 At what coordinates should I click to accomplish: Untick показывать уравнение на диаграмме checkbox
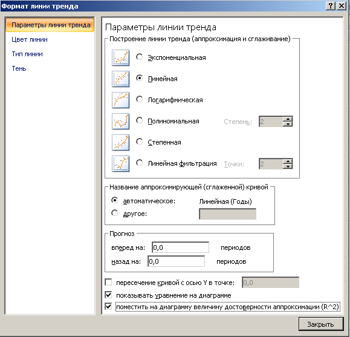coord(108,295)
